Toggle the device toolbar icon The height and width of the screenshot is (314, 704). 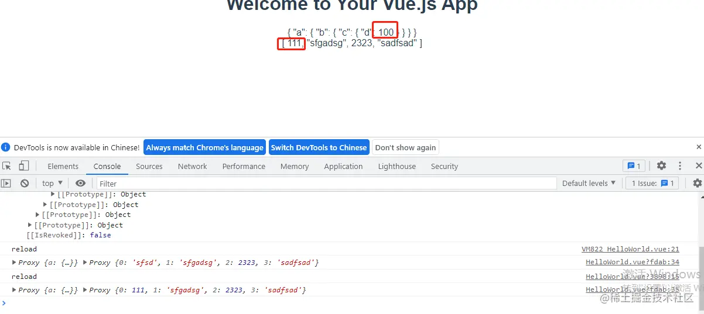[25, 166]
